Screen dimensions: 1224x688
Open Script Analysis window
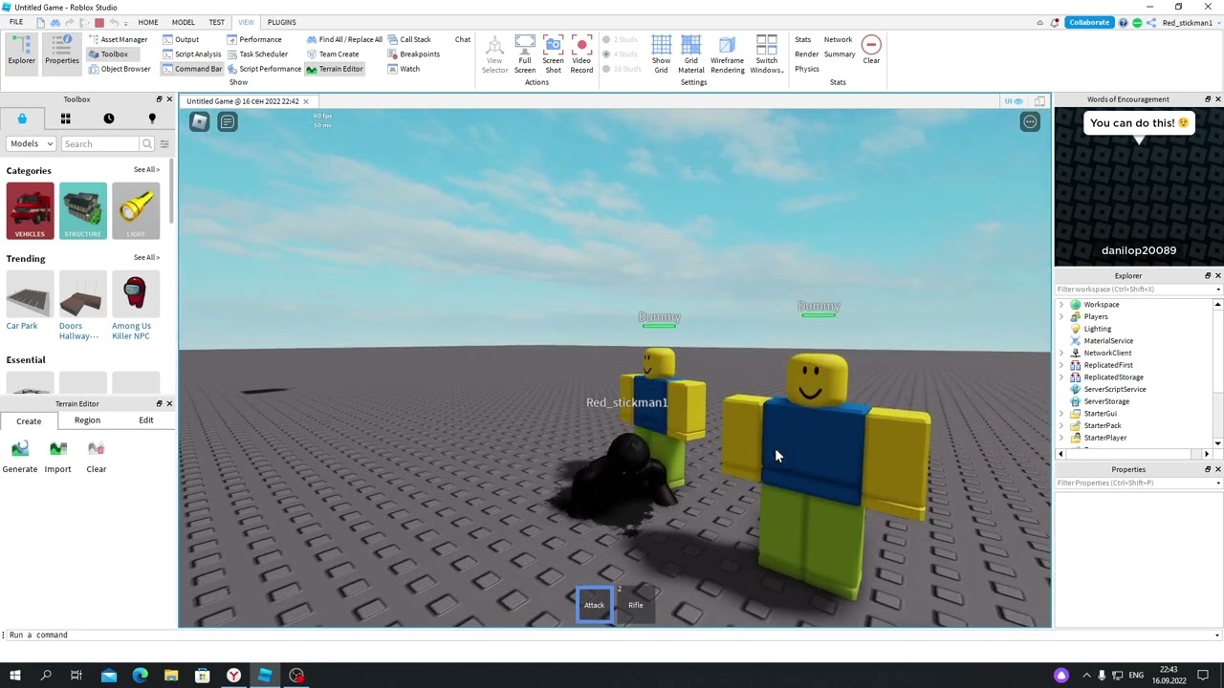pos(191,54)
